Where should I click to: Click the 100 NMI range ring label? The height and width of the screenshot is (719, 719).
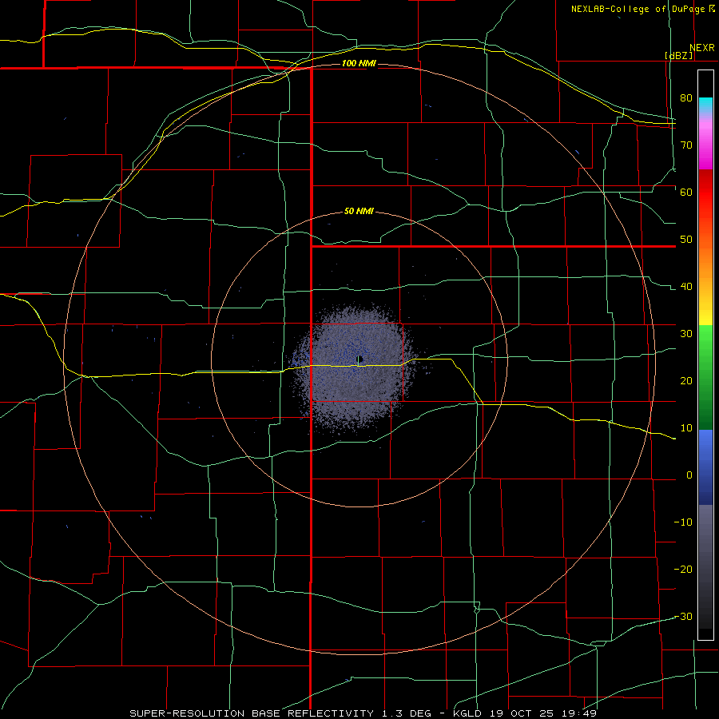click(x=359, y=63)
